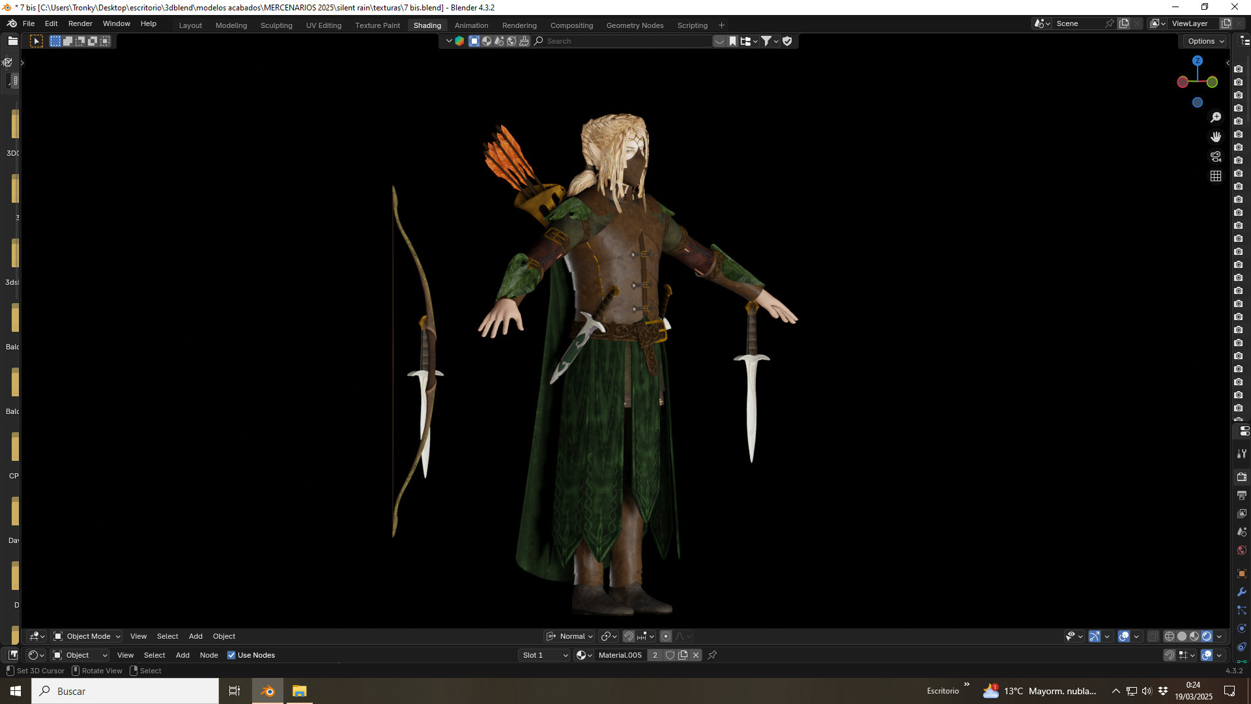This screenshot has height=704, width=1251.
Task: Open the node editor View menu
Action: pos(125,655)
